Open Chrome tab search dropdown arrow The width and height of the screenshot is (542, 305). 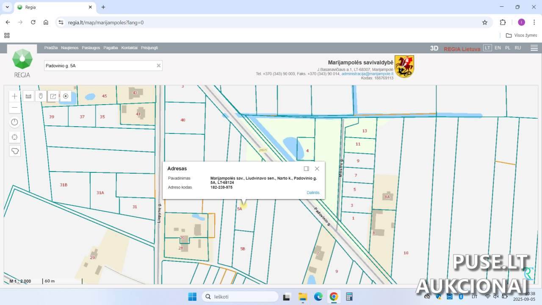[7, 7]
